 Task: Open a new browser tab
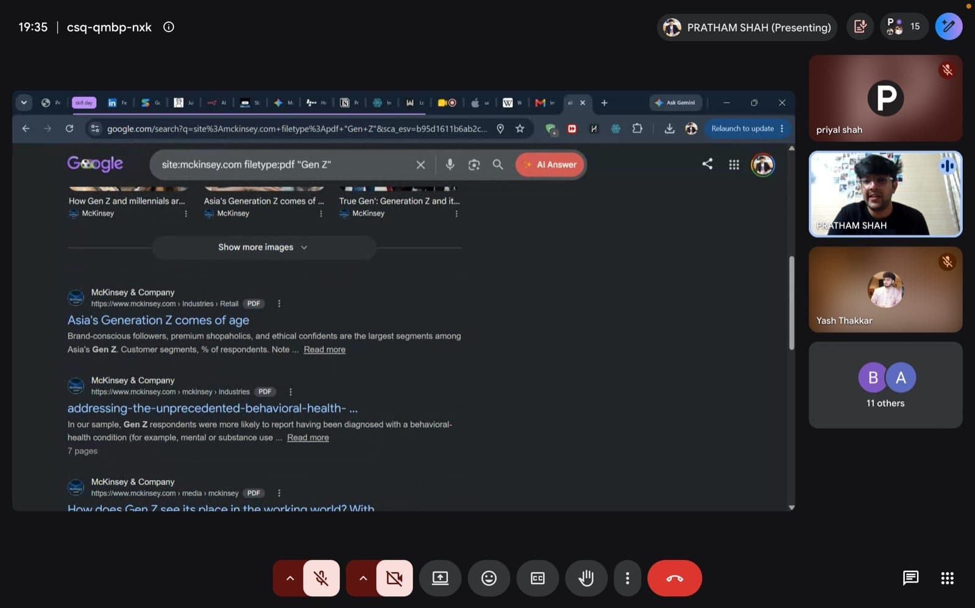pyautogui.click(x=604, y=103)
